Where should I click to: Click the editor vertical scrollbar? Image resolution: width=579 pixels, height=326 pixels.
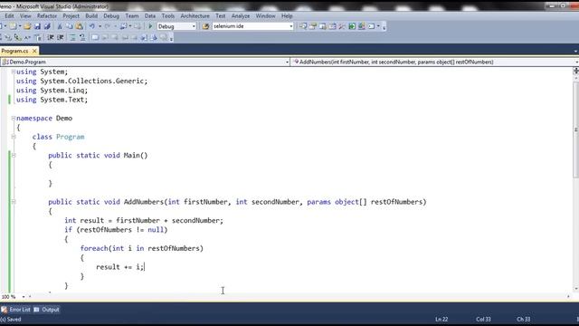coord(575,129)
